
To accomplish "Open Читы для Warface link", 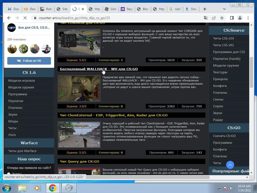I will (x=22, y=151).
